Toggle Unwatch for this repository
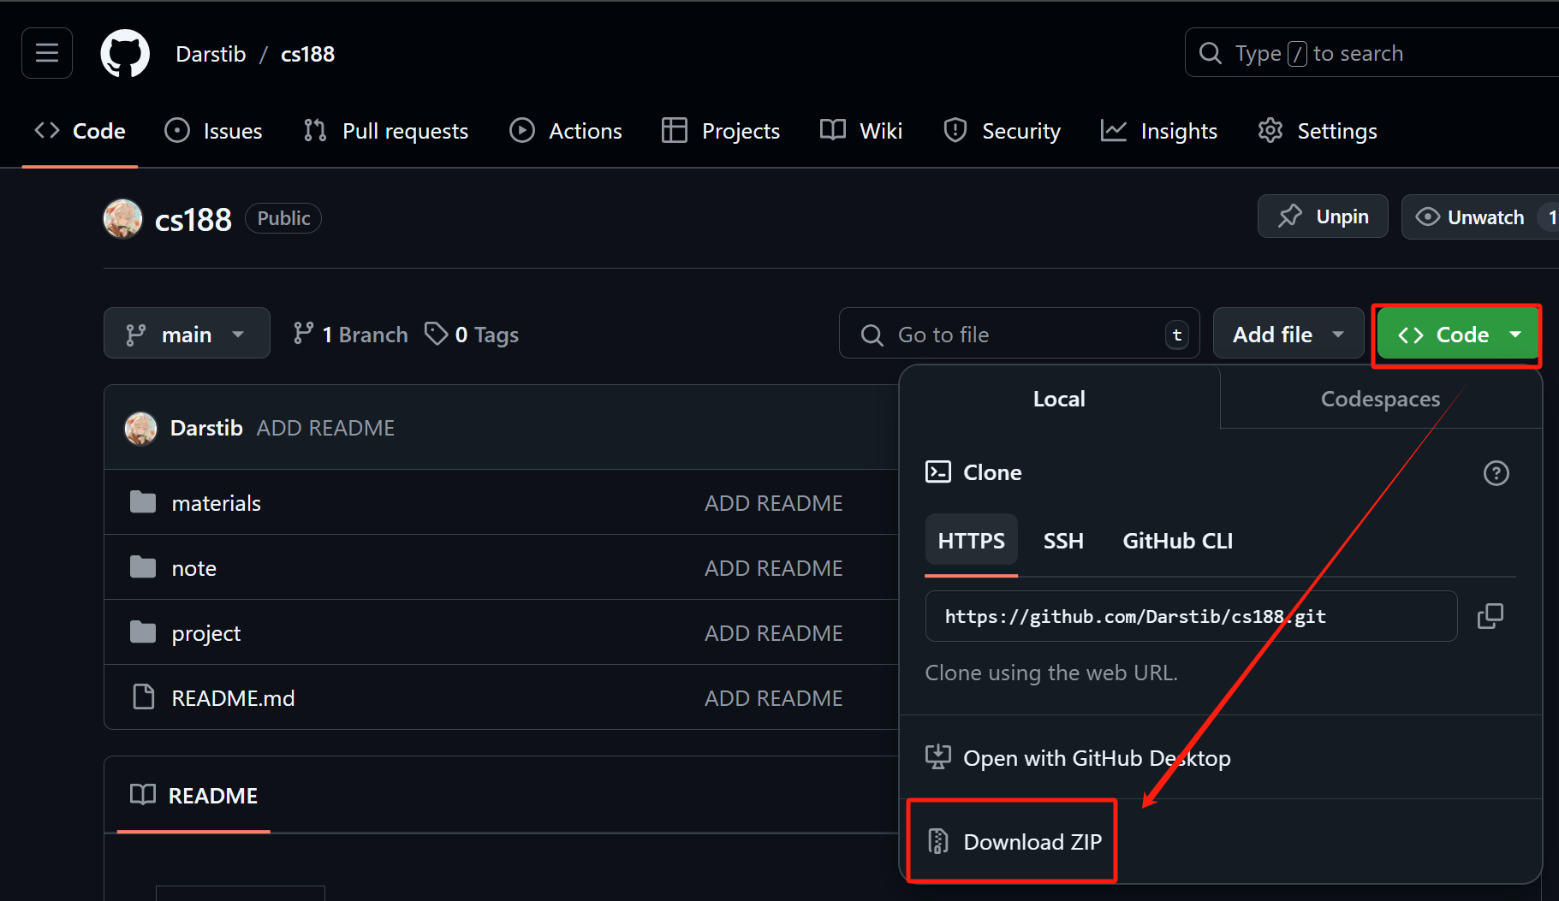Image resolution: width=1559 pixels, height=901 pixels. 1473,217
